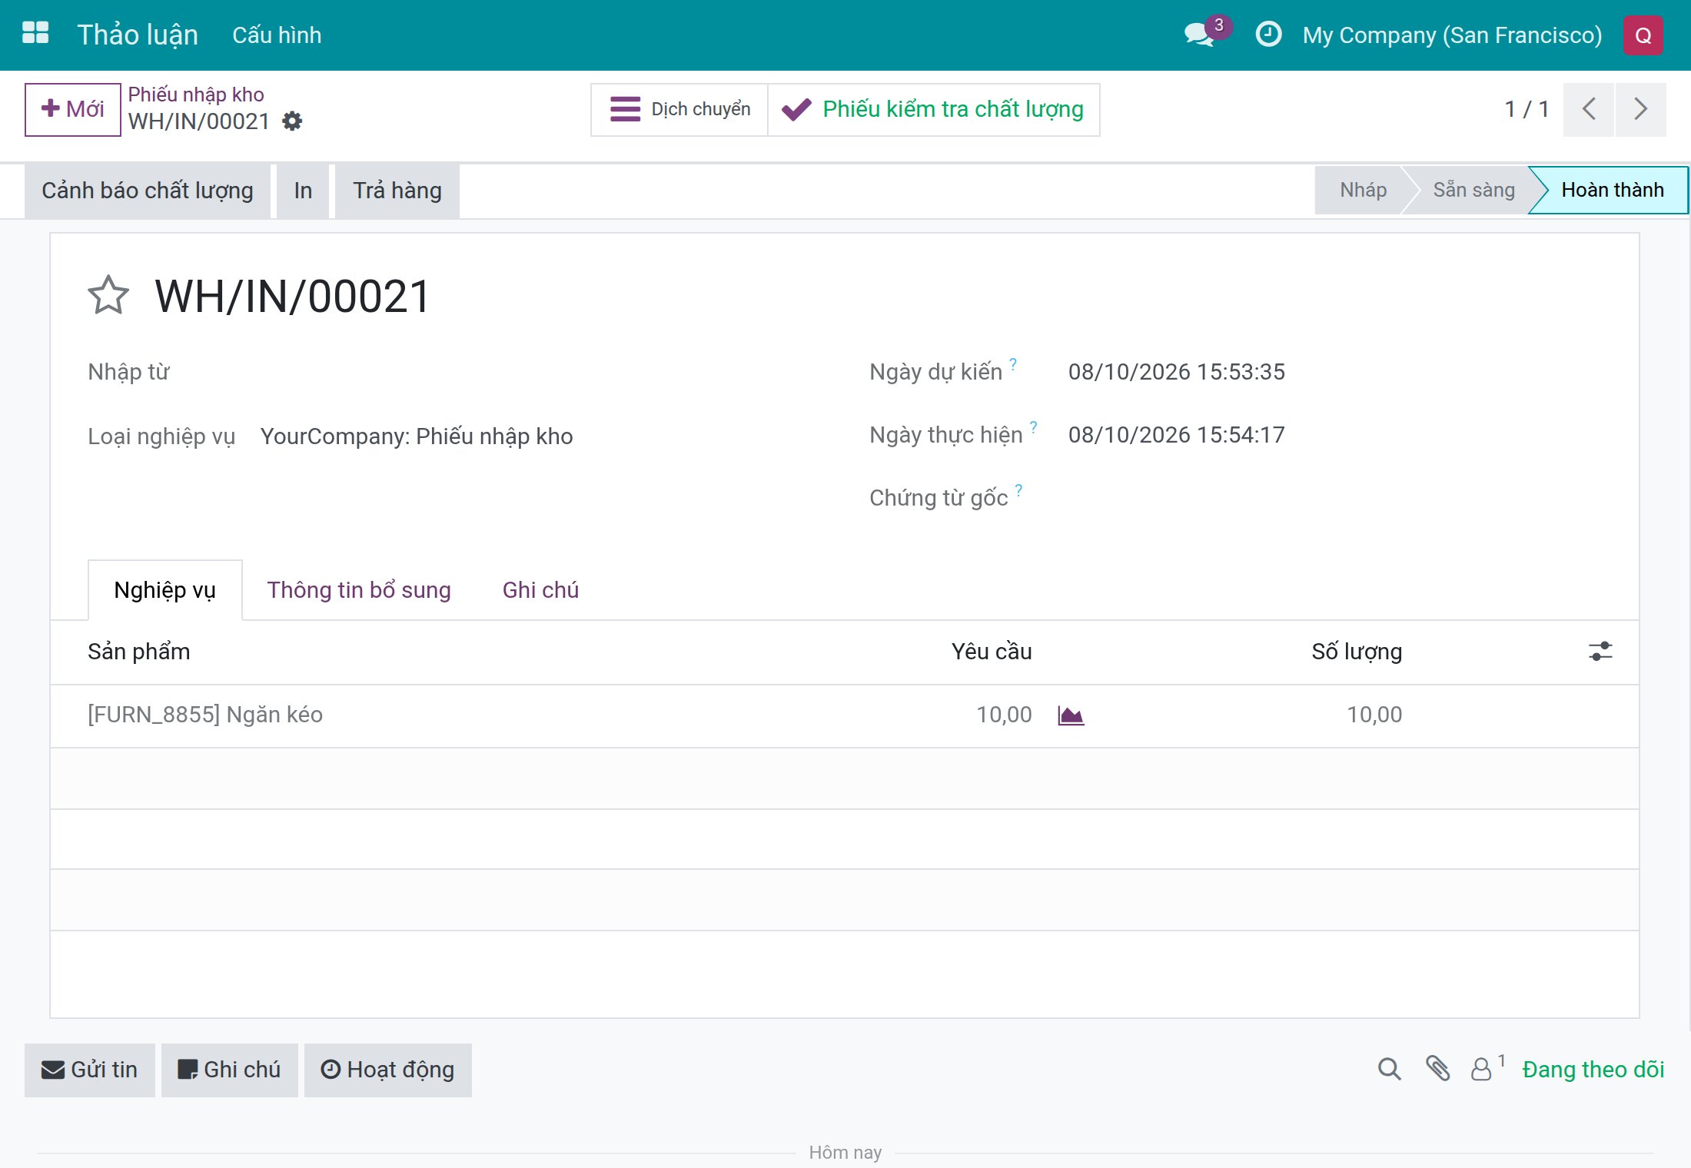The width and height of the screenshot is (1691, 1168).
Task: Open the conversations message icon
Action: tap(1199, 35)
